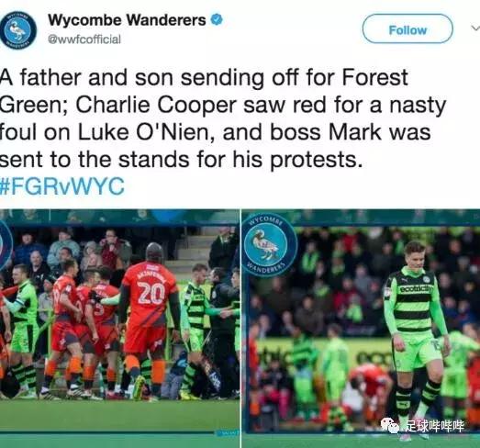
Task: Click the 足球哔哔哔 watermark text
Action: coord(435,426)
